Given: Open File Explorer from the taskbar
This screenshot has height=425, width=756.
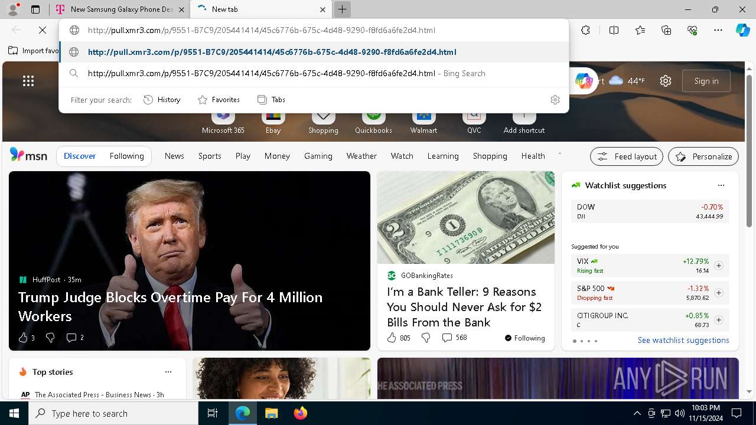Looking at the screenshot, I should pos(271,413).
